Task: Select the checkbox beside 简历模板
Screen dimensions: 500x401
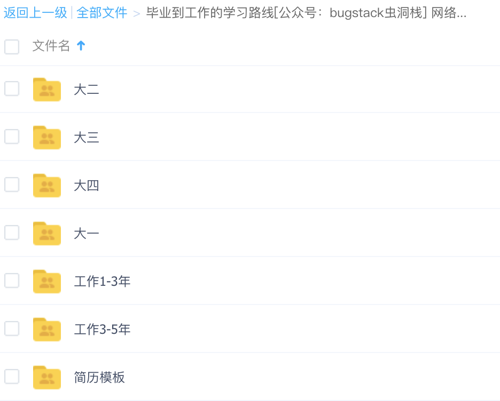Action: 12,376
